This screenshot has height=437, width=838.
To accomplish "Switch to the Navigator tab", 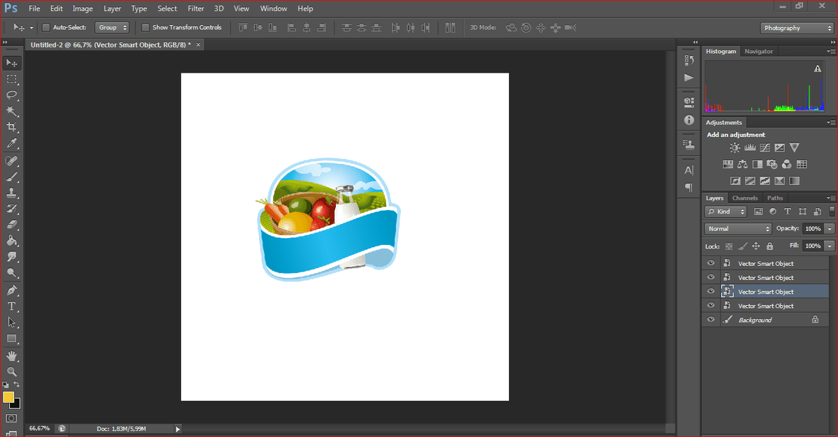I will point(758,52).
